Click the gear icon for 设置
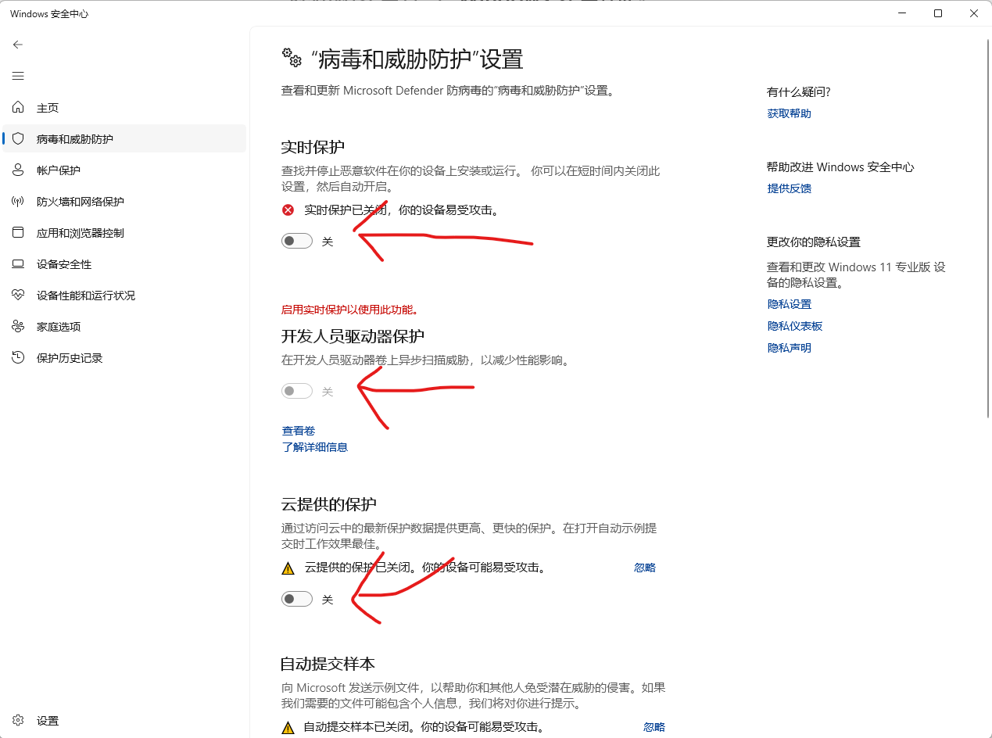This screenshot has width=992, height=738. tap(18, 721)
